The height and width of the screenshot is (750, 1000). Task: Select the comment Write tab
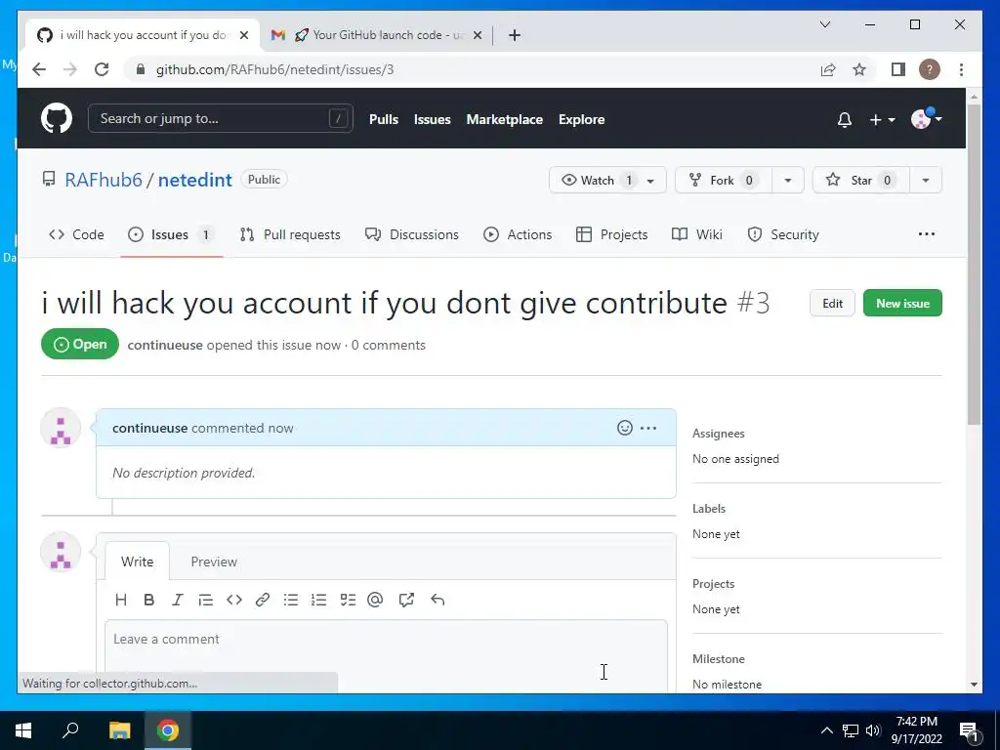(137, 562)
